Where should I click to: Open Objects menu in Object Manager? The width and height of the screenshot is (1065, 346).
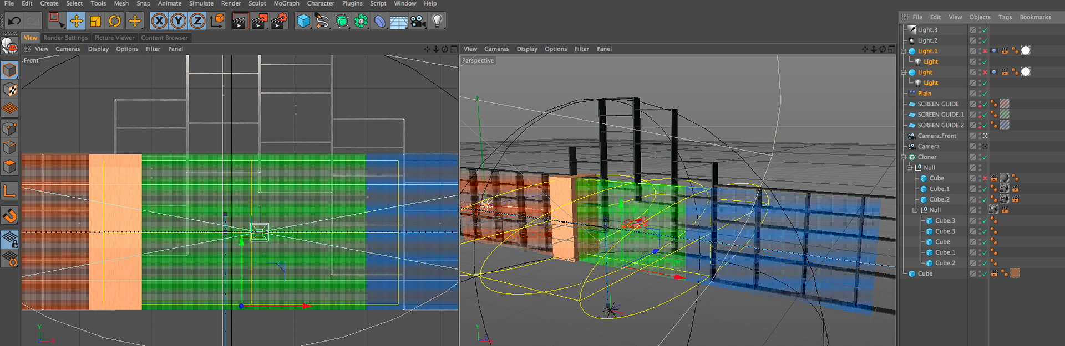(x=980, y=17)
